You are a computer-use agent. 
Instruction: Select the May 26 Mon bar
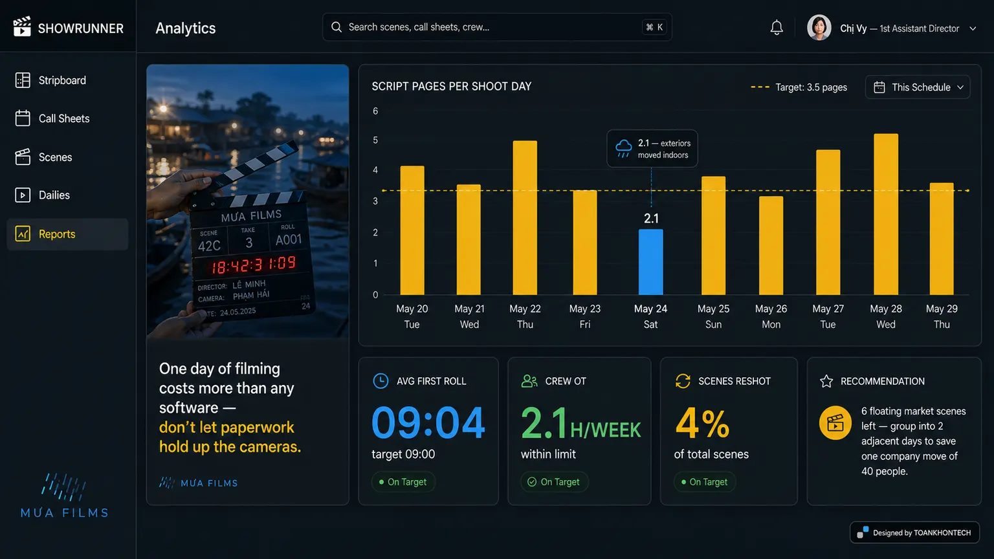point(771,245)
